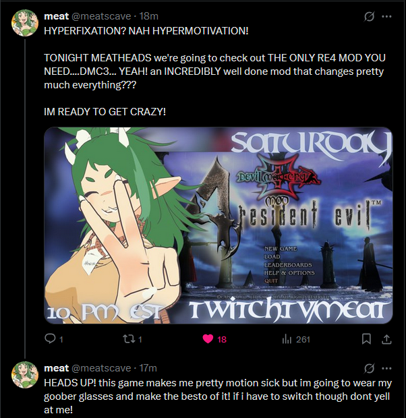
Task: Open the 17m timestamp of second tweet
Action: tap(148, 368)
